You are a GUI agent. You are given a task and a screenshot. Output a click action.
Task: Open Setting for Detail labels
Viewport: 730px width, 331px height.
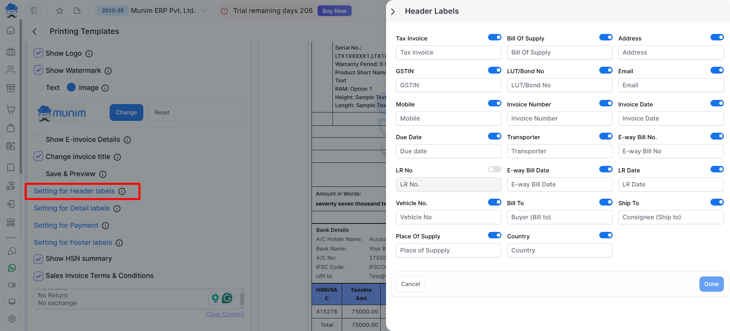[72, 208]
